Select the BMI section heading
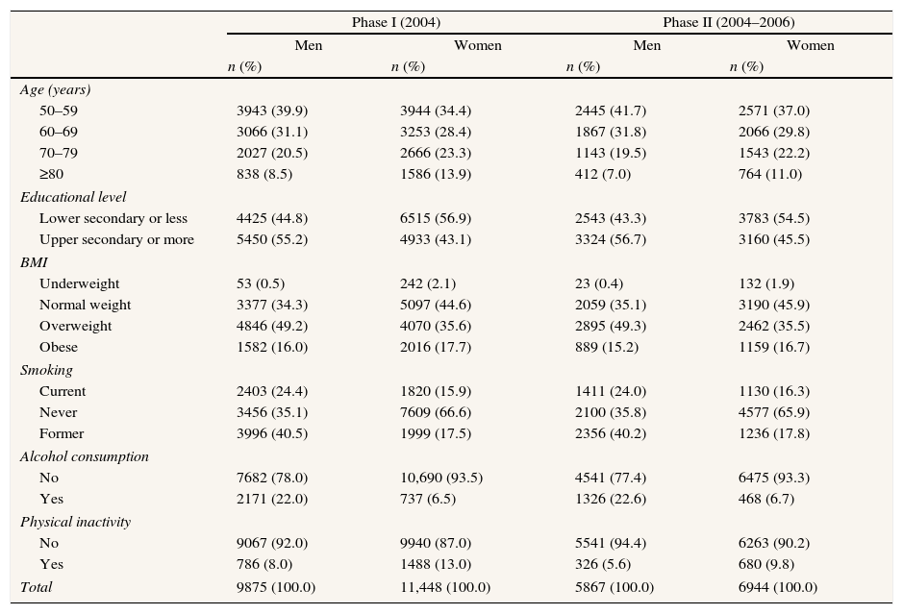903x614 pixels. point(34,260)
